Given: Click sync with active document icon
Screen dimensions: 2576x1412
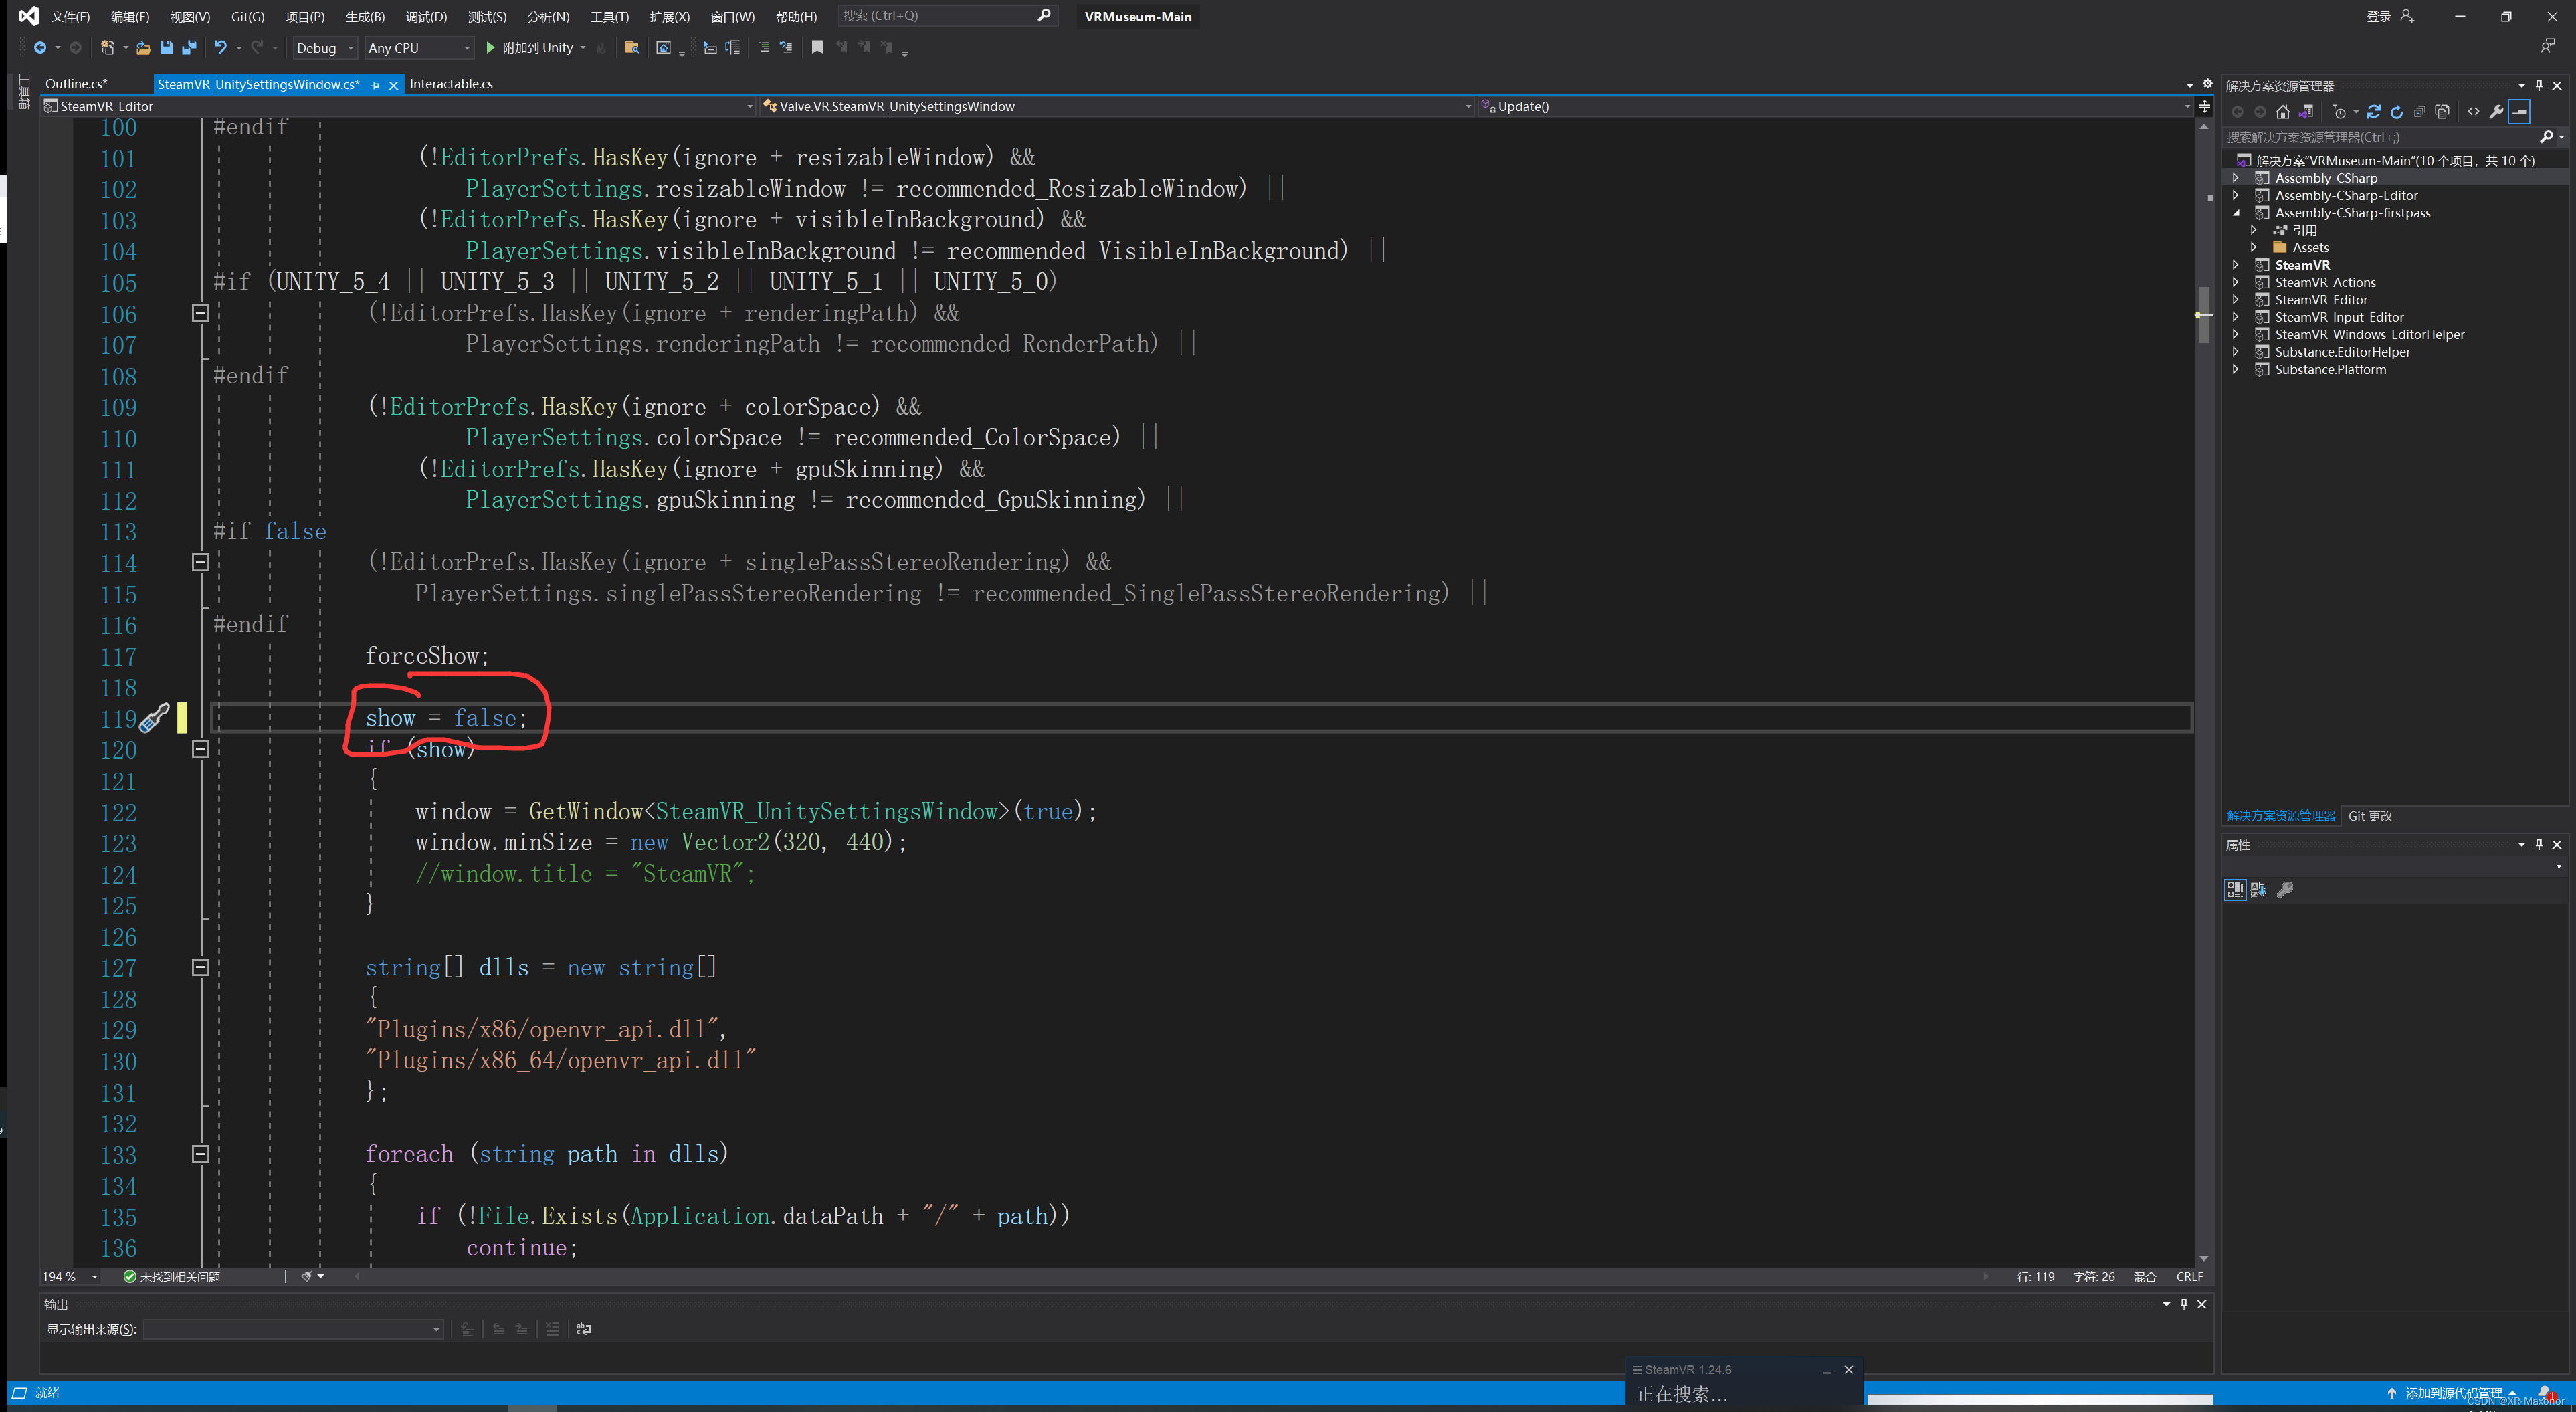Looking at the screenshot, I should (x=2373, y=112).
